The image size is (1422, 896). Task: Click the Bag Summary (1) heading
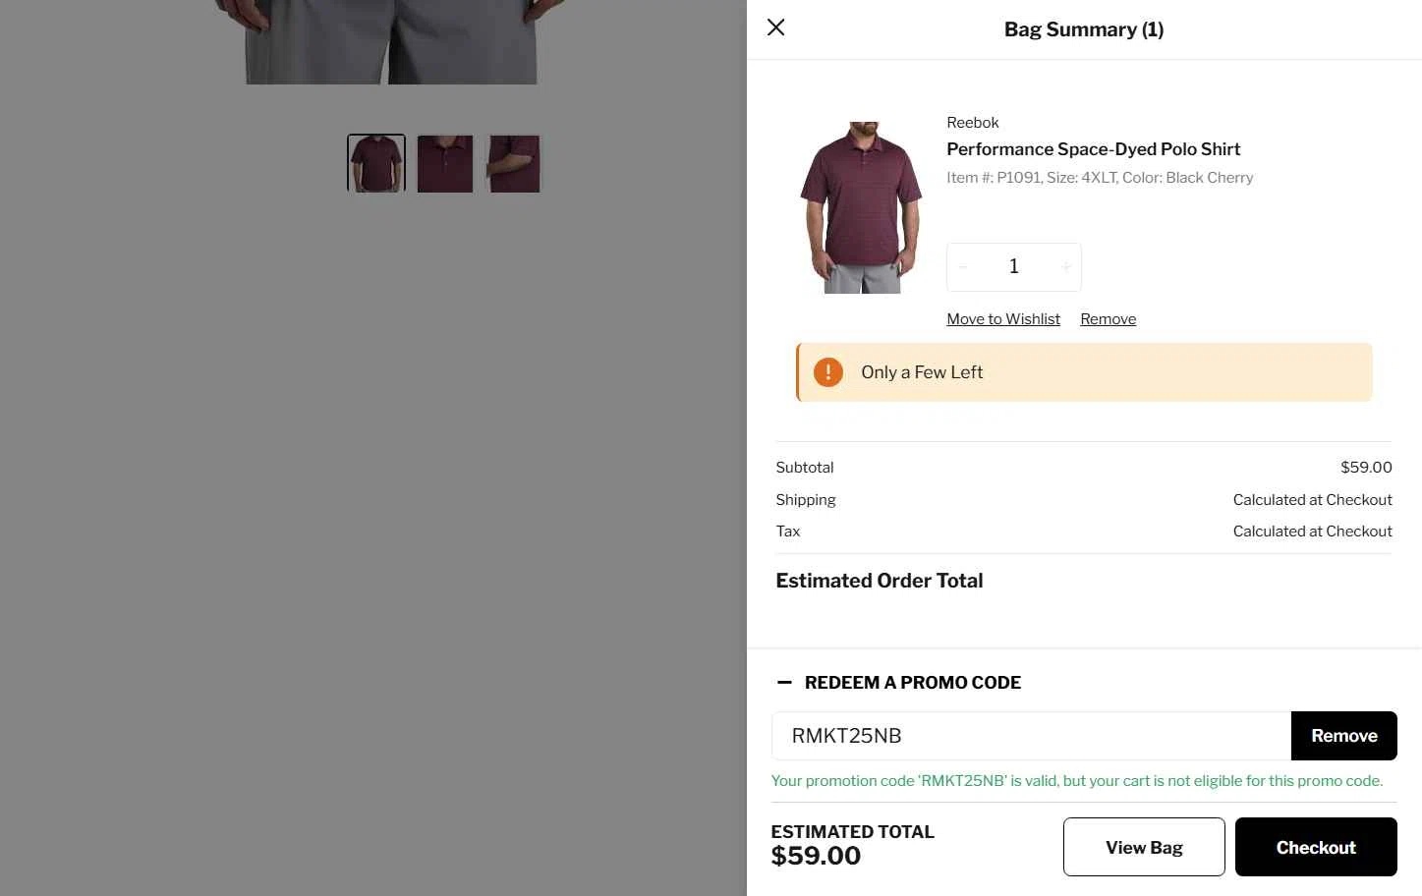[x=1083, y=29]
